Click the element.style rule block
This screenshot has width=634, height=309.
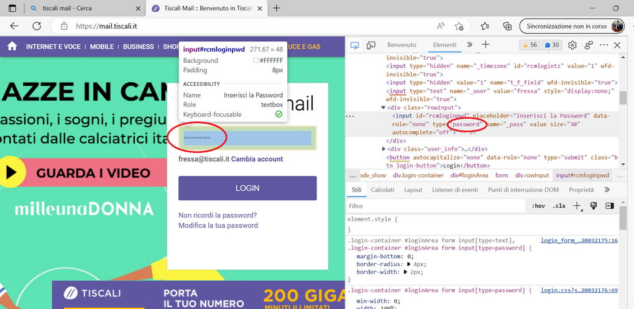click(x=482, y=224)
